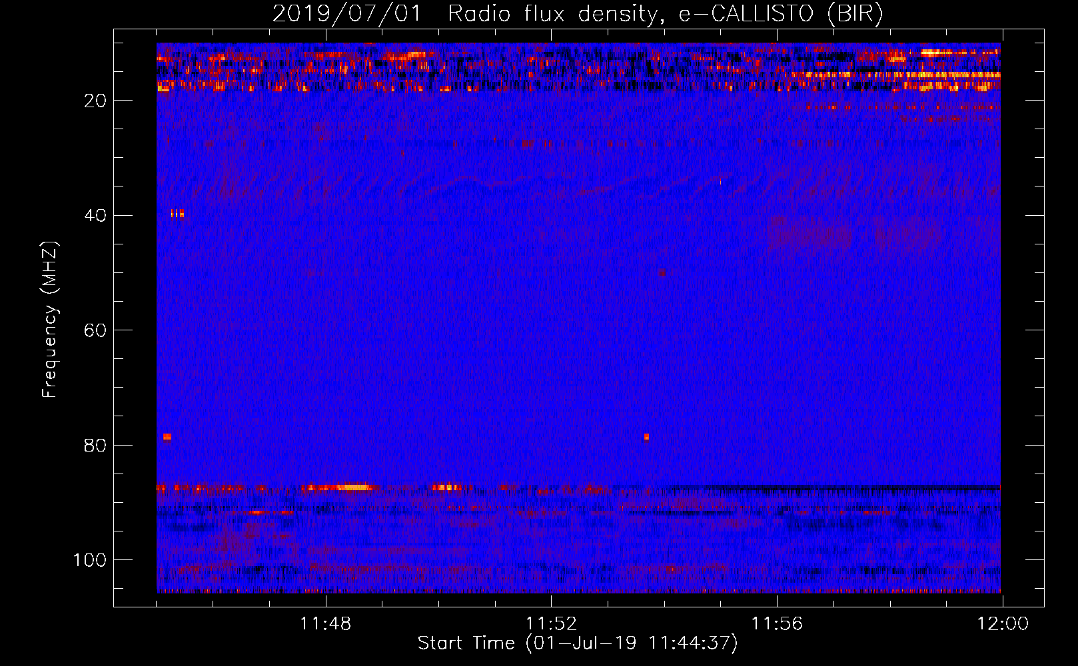Click the 'Frequency (MHZ)' y-axis label
This screenshot has width=1078, height=666.
[50, 320]
